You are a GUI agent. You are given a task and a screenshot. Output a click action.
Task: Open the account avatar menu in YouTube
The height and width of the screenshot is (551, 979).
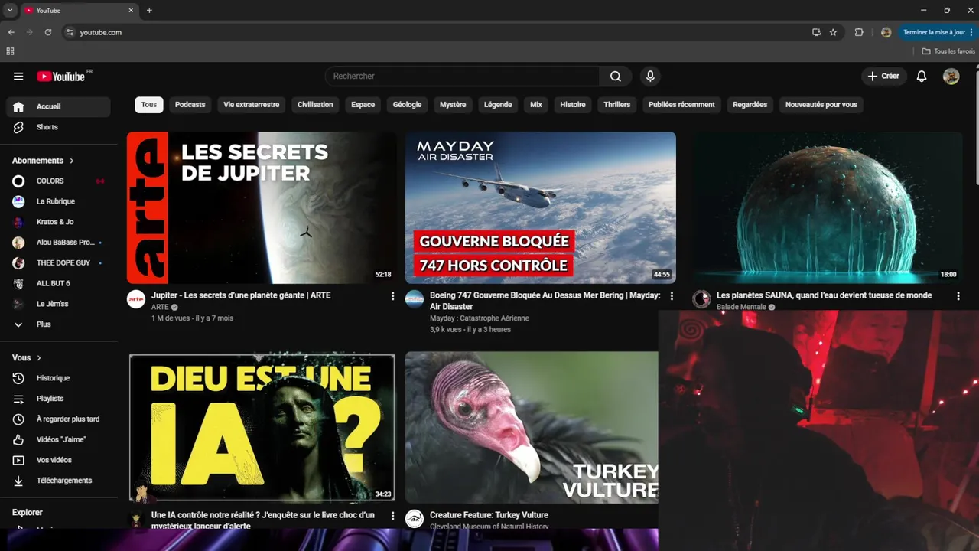click(x=951, y=76)
